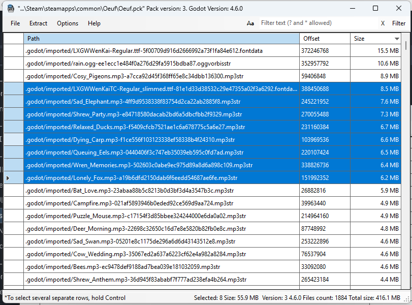Viewport: 412px width, 305px height.
Task: Clear filter text with the X button
Action: [x=383, y=23]
